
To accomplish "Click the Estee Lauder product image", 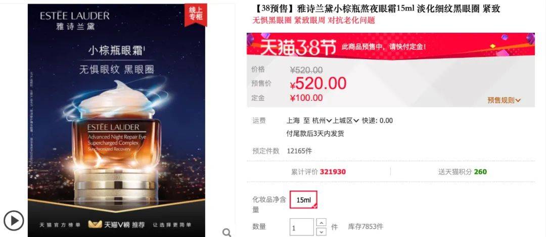I will 117,120.
